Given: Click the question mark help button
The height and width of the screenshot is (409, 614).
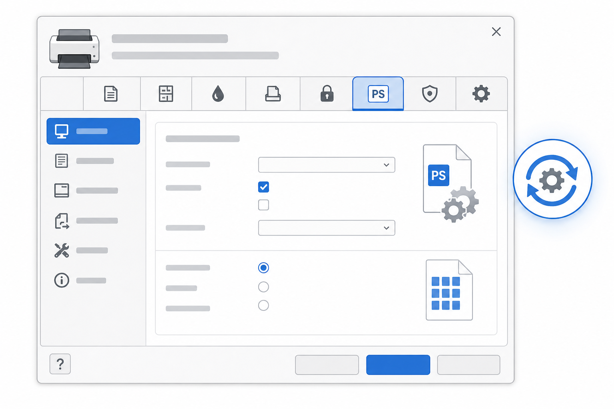Looking at the screenshot, I should (x=60, y=364).
